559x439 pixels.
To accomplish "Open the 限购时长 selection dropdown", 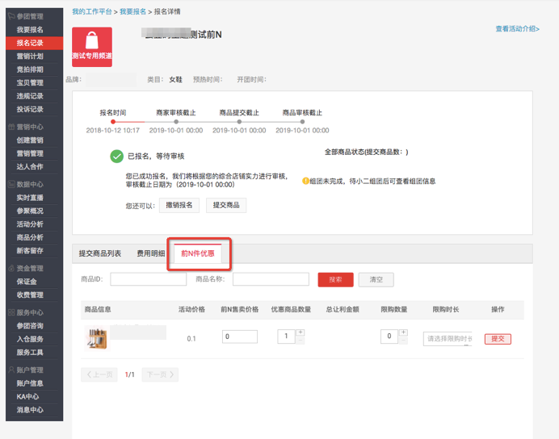I will tap(447, 339).
